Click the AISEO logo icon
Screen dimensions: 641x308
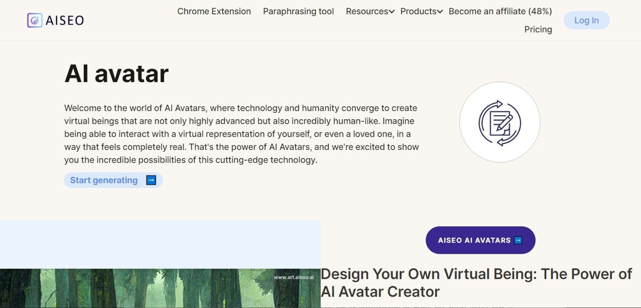[x=34, y=20]
